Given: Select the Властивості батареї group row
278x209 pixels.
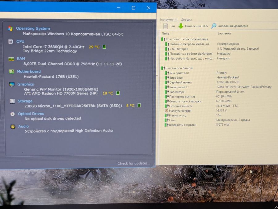Looking at the screenshot, I should (177, 68).
